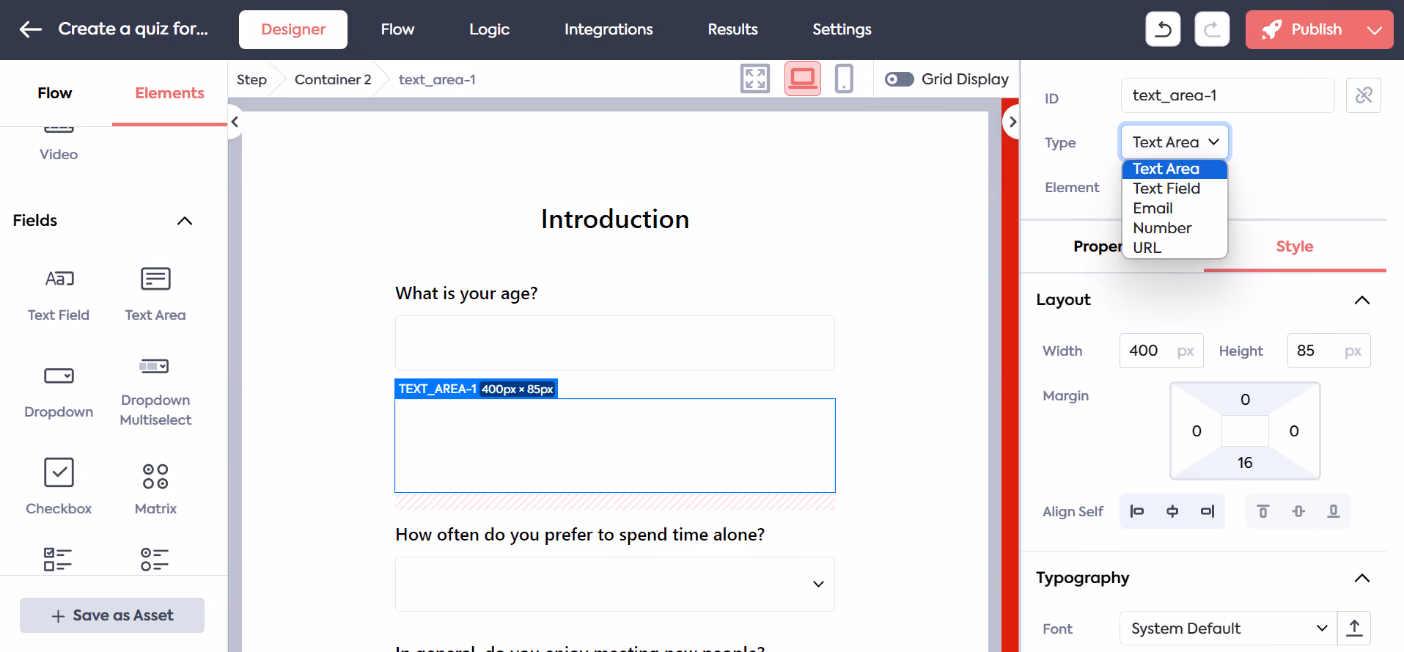
Task: Collapse the left panel arrow
Action: click(235, 122)
